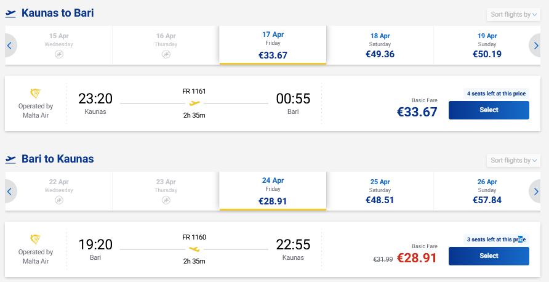Click the no-flights icon under 22 Apr
The image size is (549, 282).
[59, 200]
